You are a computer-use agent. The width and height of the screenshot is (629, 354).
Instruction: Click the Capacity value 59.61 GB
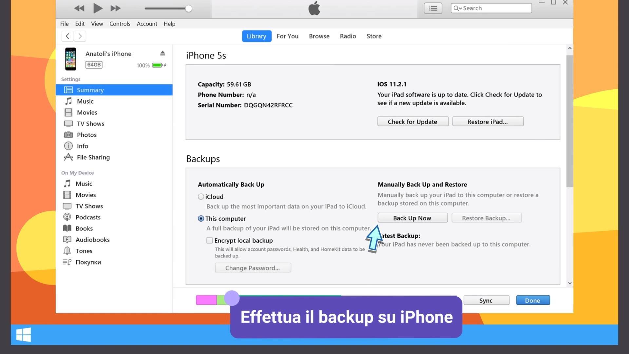pos(239,84)
